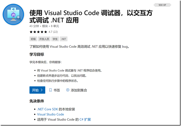The image size is (181, 126).
Task: Select the 开发人员 tag
Action: pos(44,39)
